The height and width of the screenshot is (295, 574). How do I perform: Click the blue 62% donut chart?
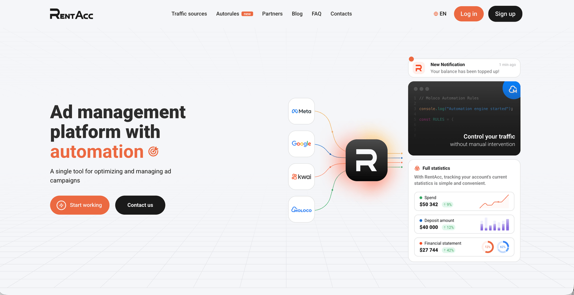coord(503,247)
